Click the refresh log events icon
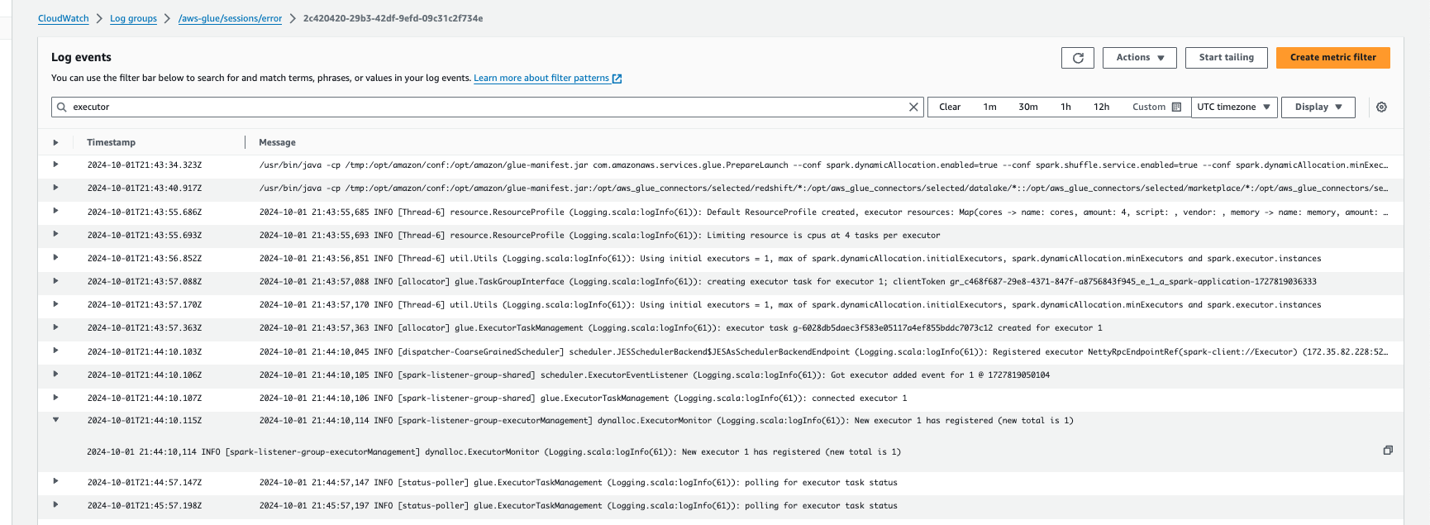The width and height of the screenshot is (1430, 525). (1077, 58)
